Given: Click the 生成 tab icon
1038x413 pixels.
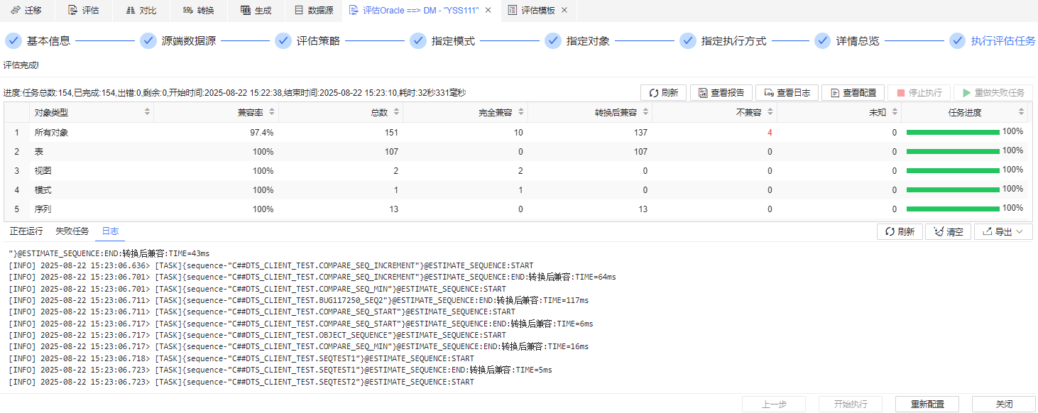Looking at the screenshot, I should point(245,11).
